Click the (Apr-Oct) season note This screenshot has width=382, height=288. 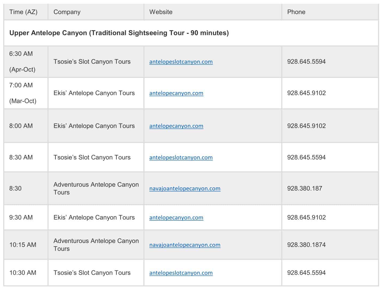pyautogui.click(x=22, y=70)
